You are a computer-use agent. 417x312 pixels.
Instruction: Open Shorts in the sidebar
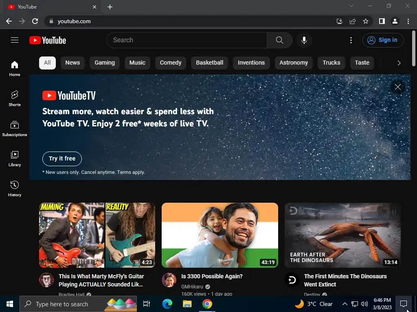click(15, 98)
